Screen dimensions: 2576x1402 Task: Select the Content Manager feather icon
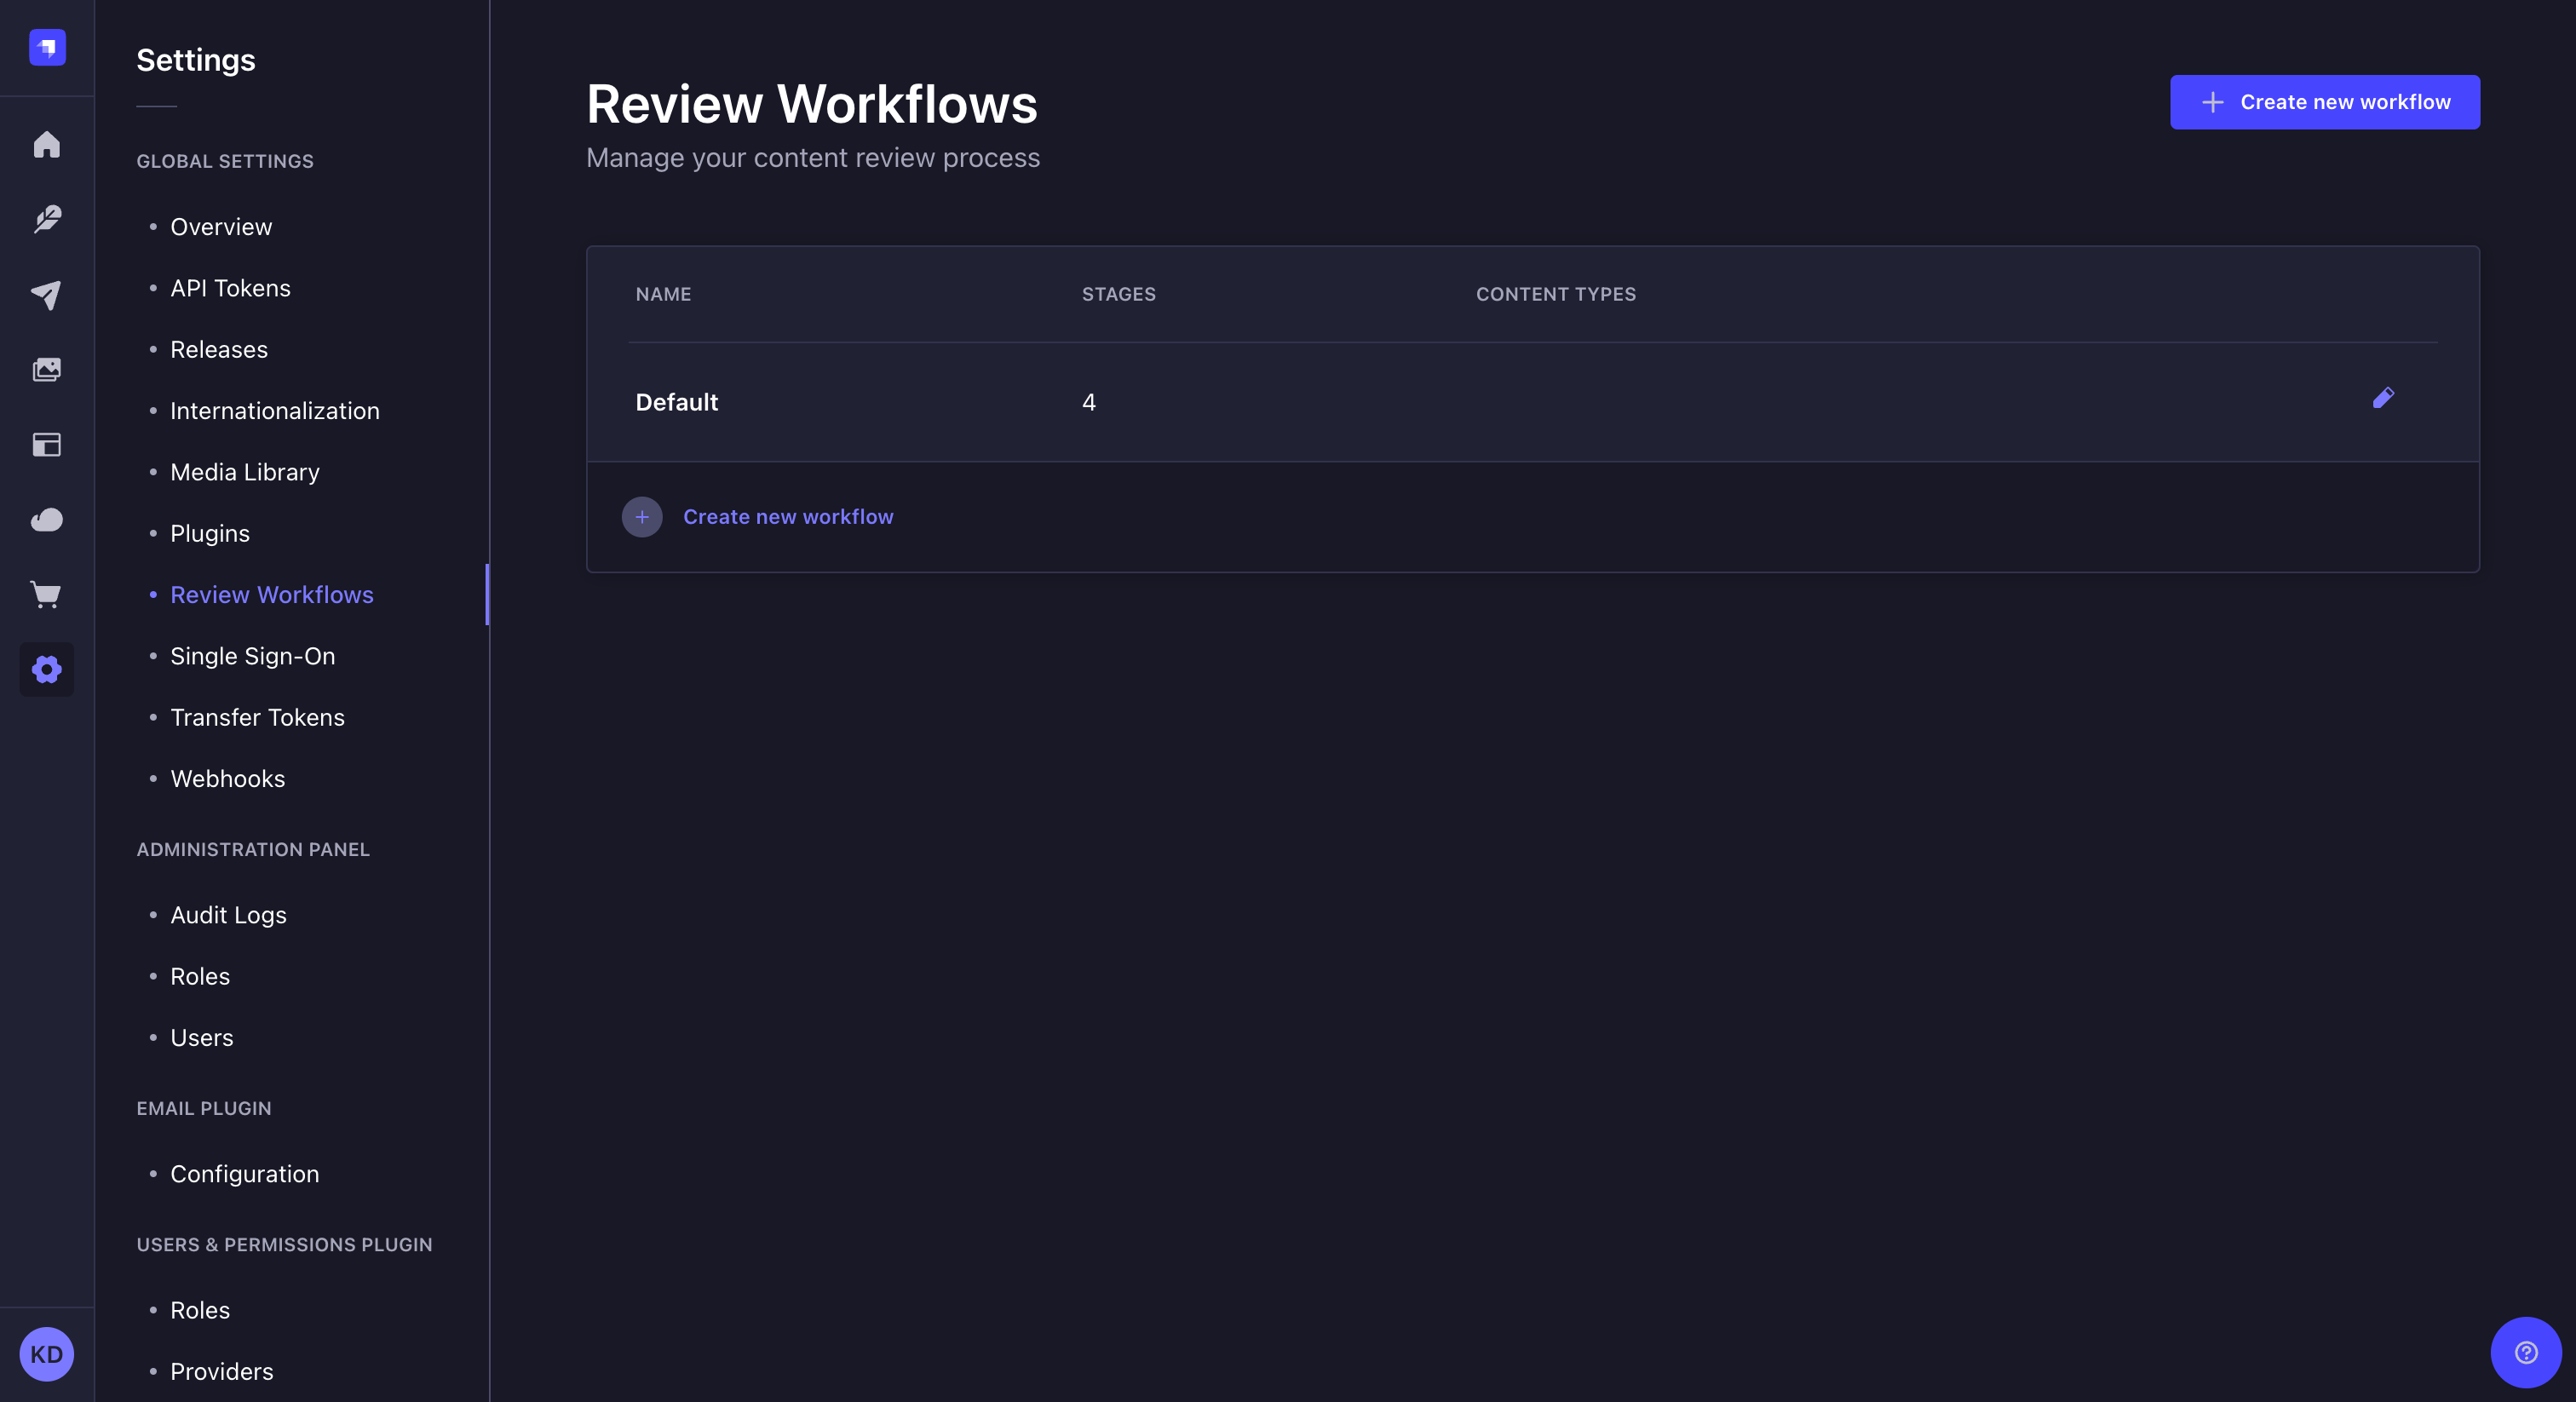pos(46,219)
